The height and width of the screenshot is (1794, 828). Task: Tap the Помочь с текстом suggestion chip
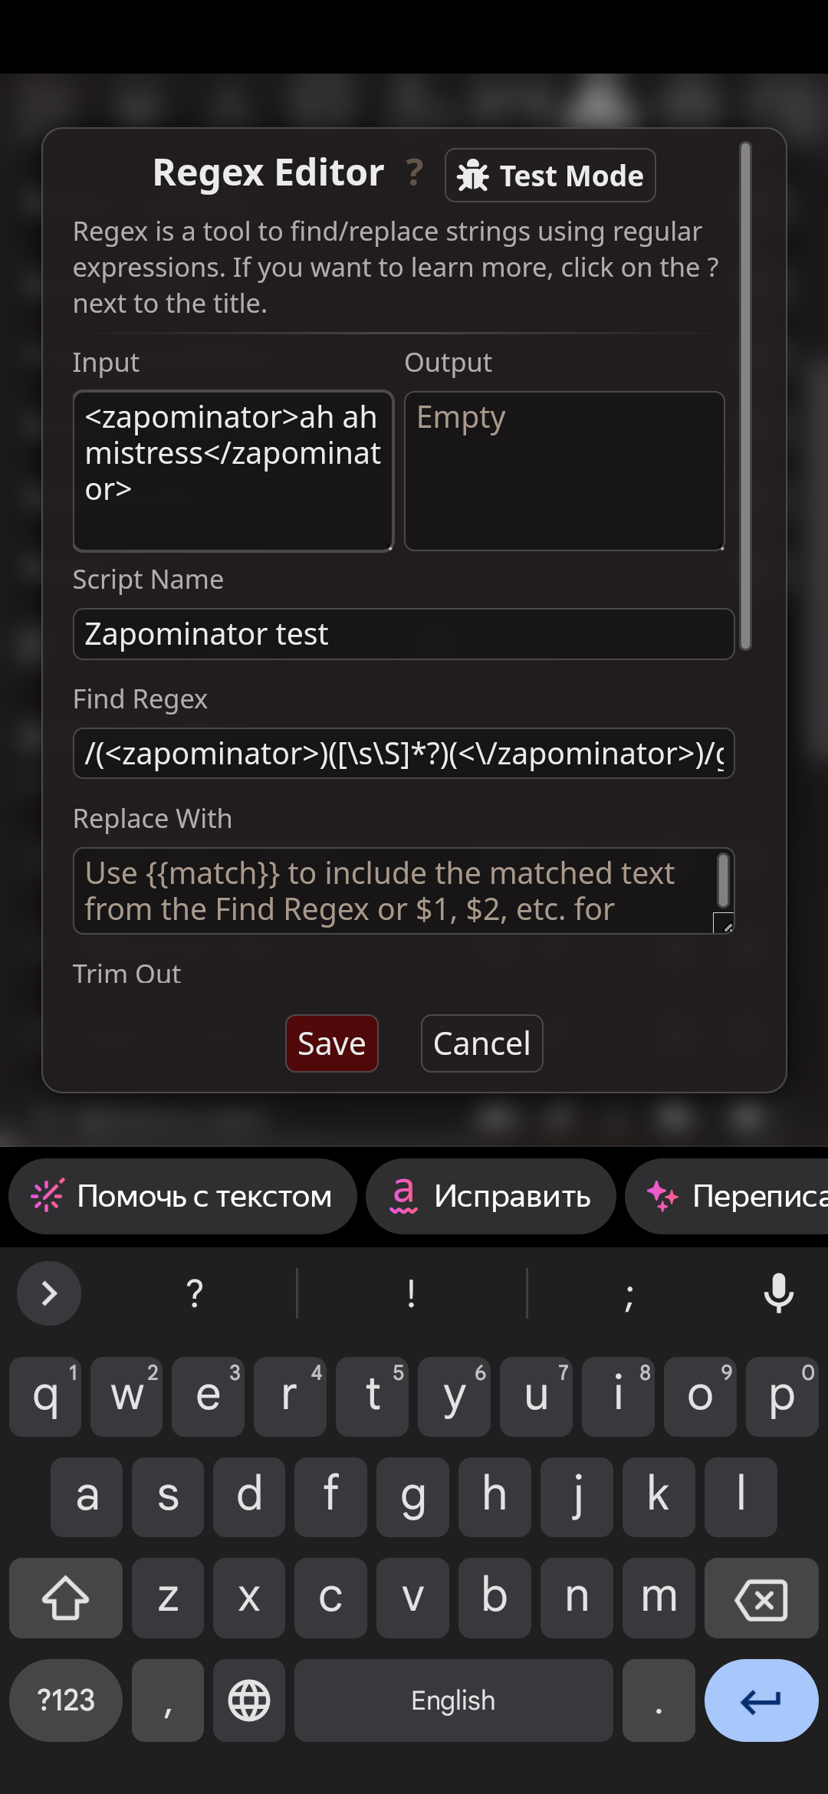point(182,1196)
